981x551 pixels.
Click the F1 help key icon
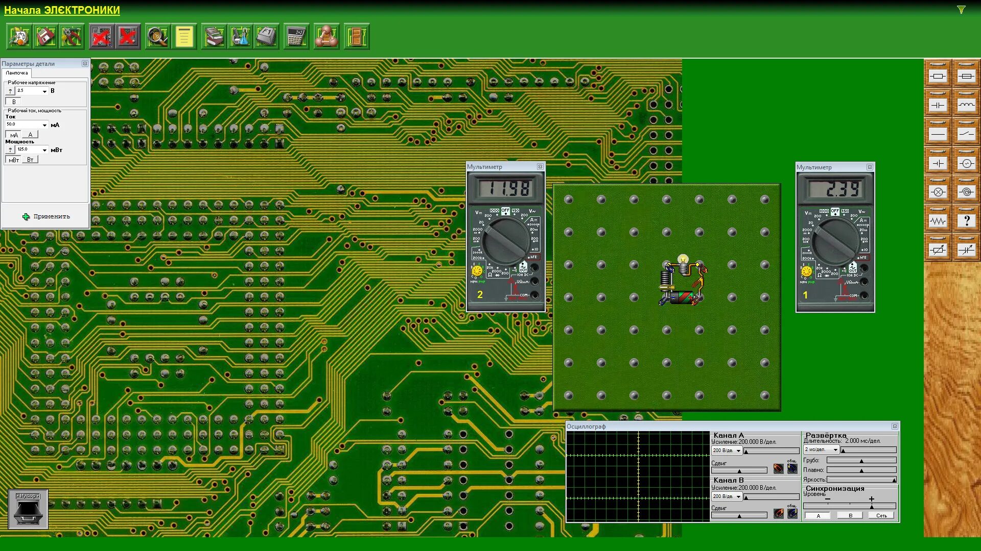266,37
